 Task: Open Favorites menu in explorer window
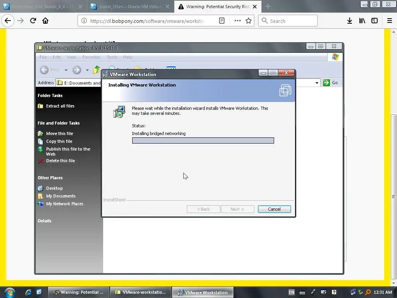click(x=91, y=57)
